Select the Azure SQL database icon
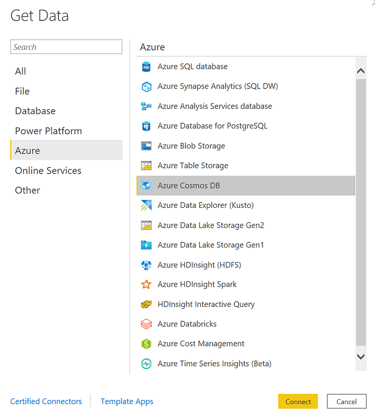 (x=146, y=66)
